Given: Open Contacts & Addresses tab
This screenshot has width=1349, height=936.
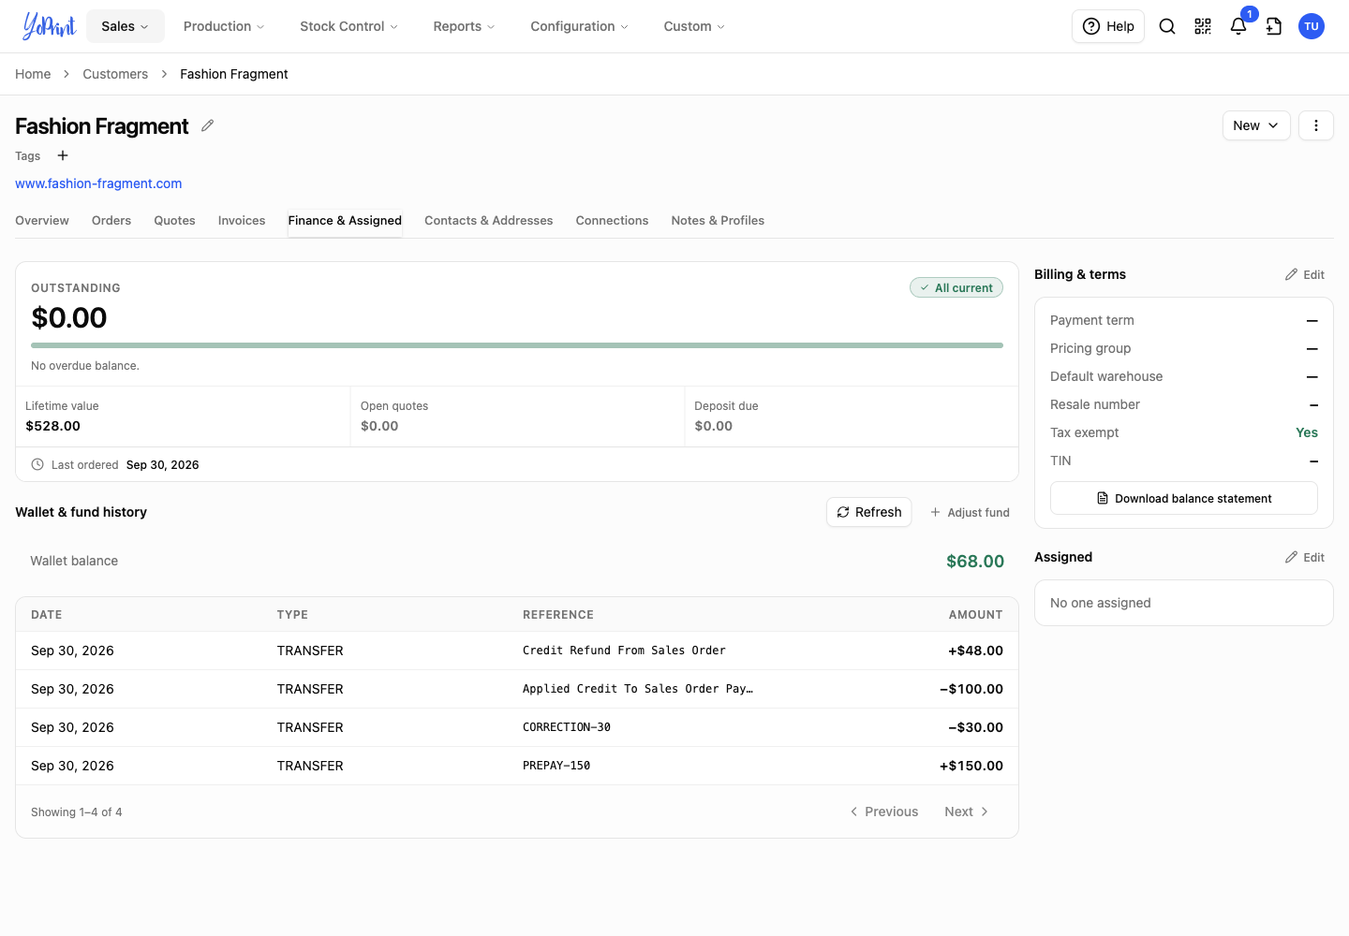Looking at the screenshot, I should click(x=488, y=221).
